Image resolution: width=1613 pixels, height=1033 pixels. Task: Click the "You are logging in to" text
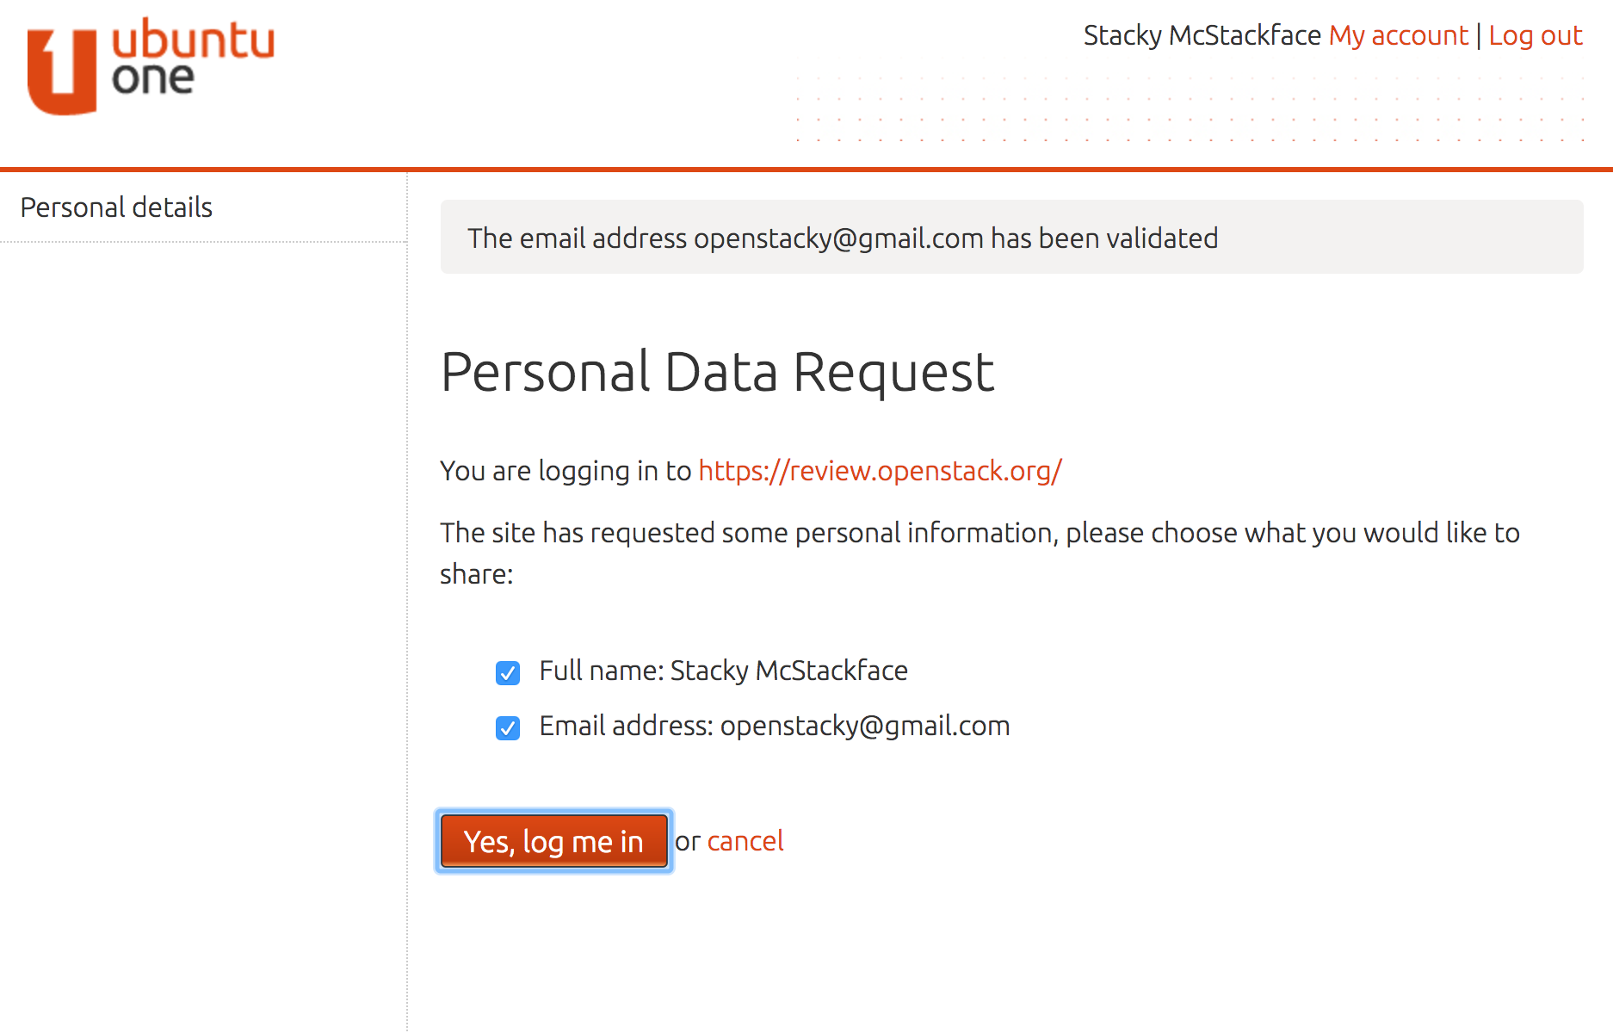(x=565, y=471)
